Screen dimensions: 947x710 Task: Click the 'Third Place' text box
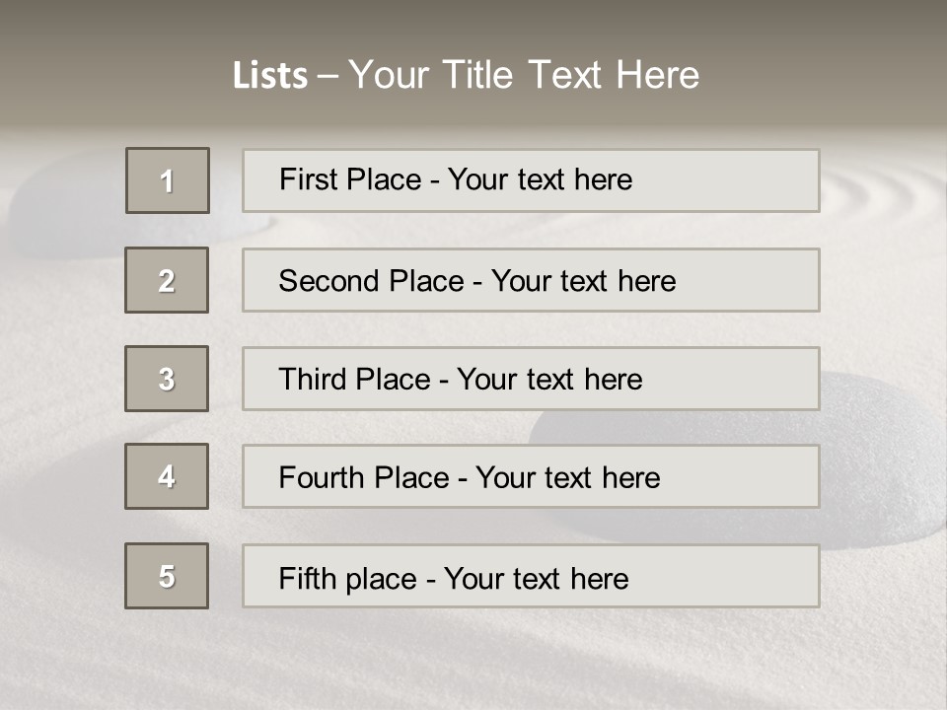[531, 379]
